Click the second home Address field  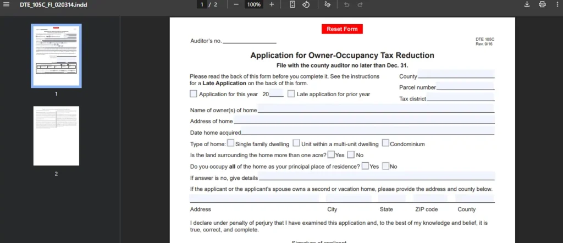click(254, 198)
